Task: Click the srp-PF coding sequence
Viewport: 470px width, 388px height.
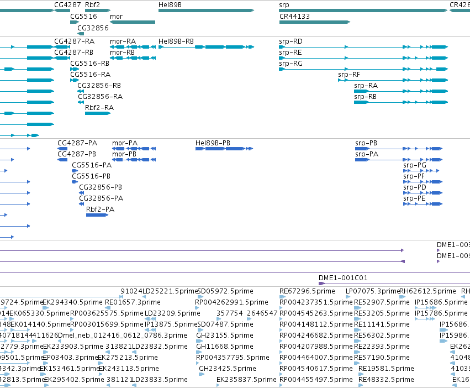Action: pyautogui.click(x=423, y=182)
